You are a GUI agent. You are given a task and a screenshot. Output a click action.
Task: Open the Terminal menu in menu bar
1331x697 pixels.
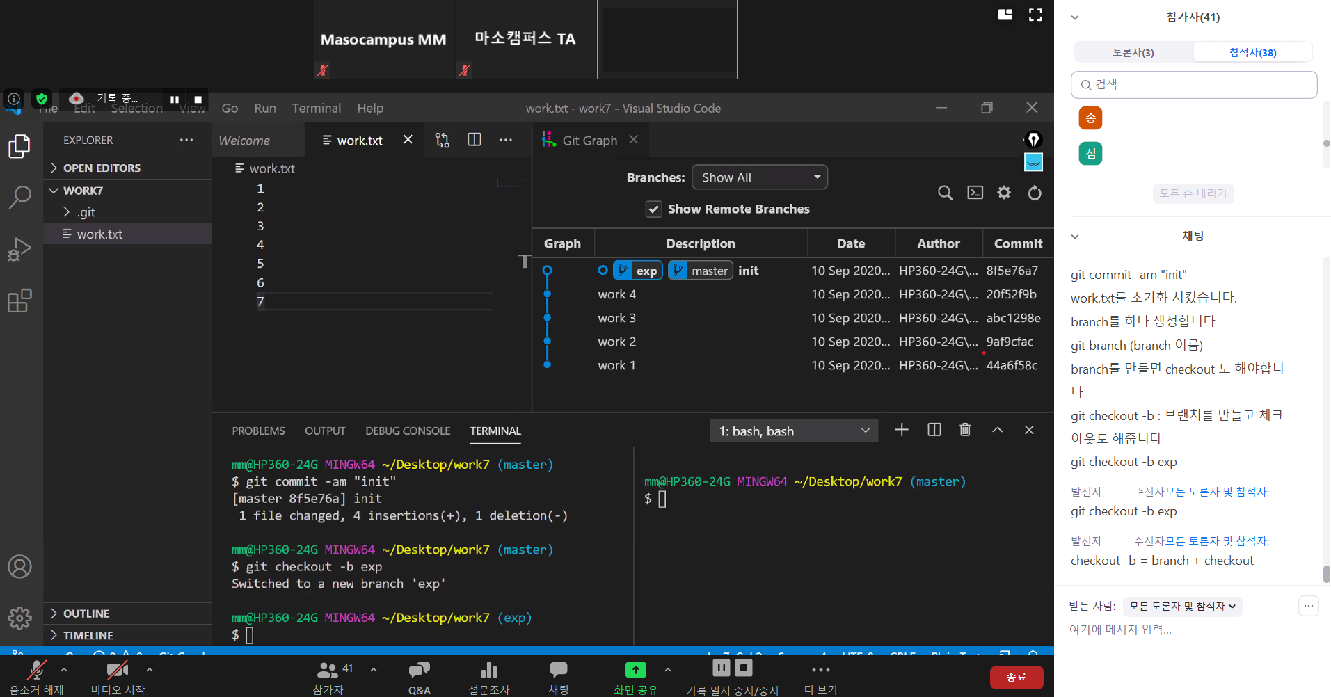point(316,109)
